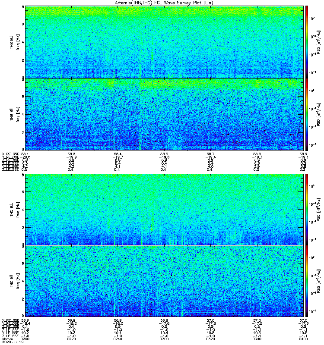
Task: Click the Y_RE_GSE value -18.4
Action: 25,323
